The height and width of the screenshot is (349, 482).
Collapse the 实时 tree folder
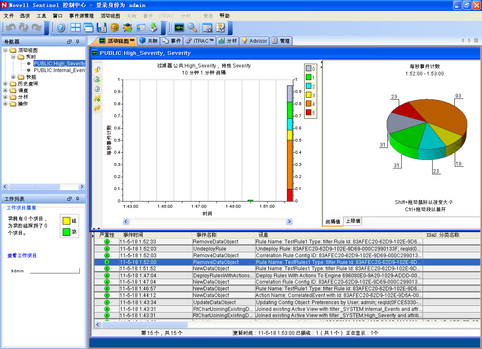coord(13,57)
